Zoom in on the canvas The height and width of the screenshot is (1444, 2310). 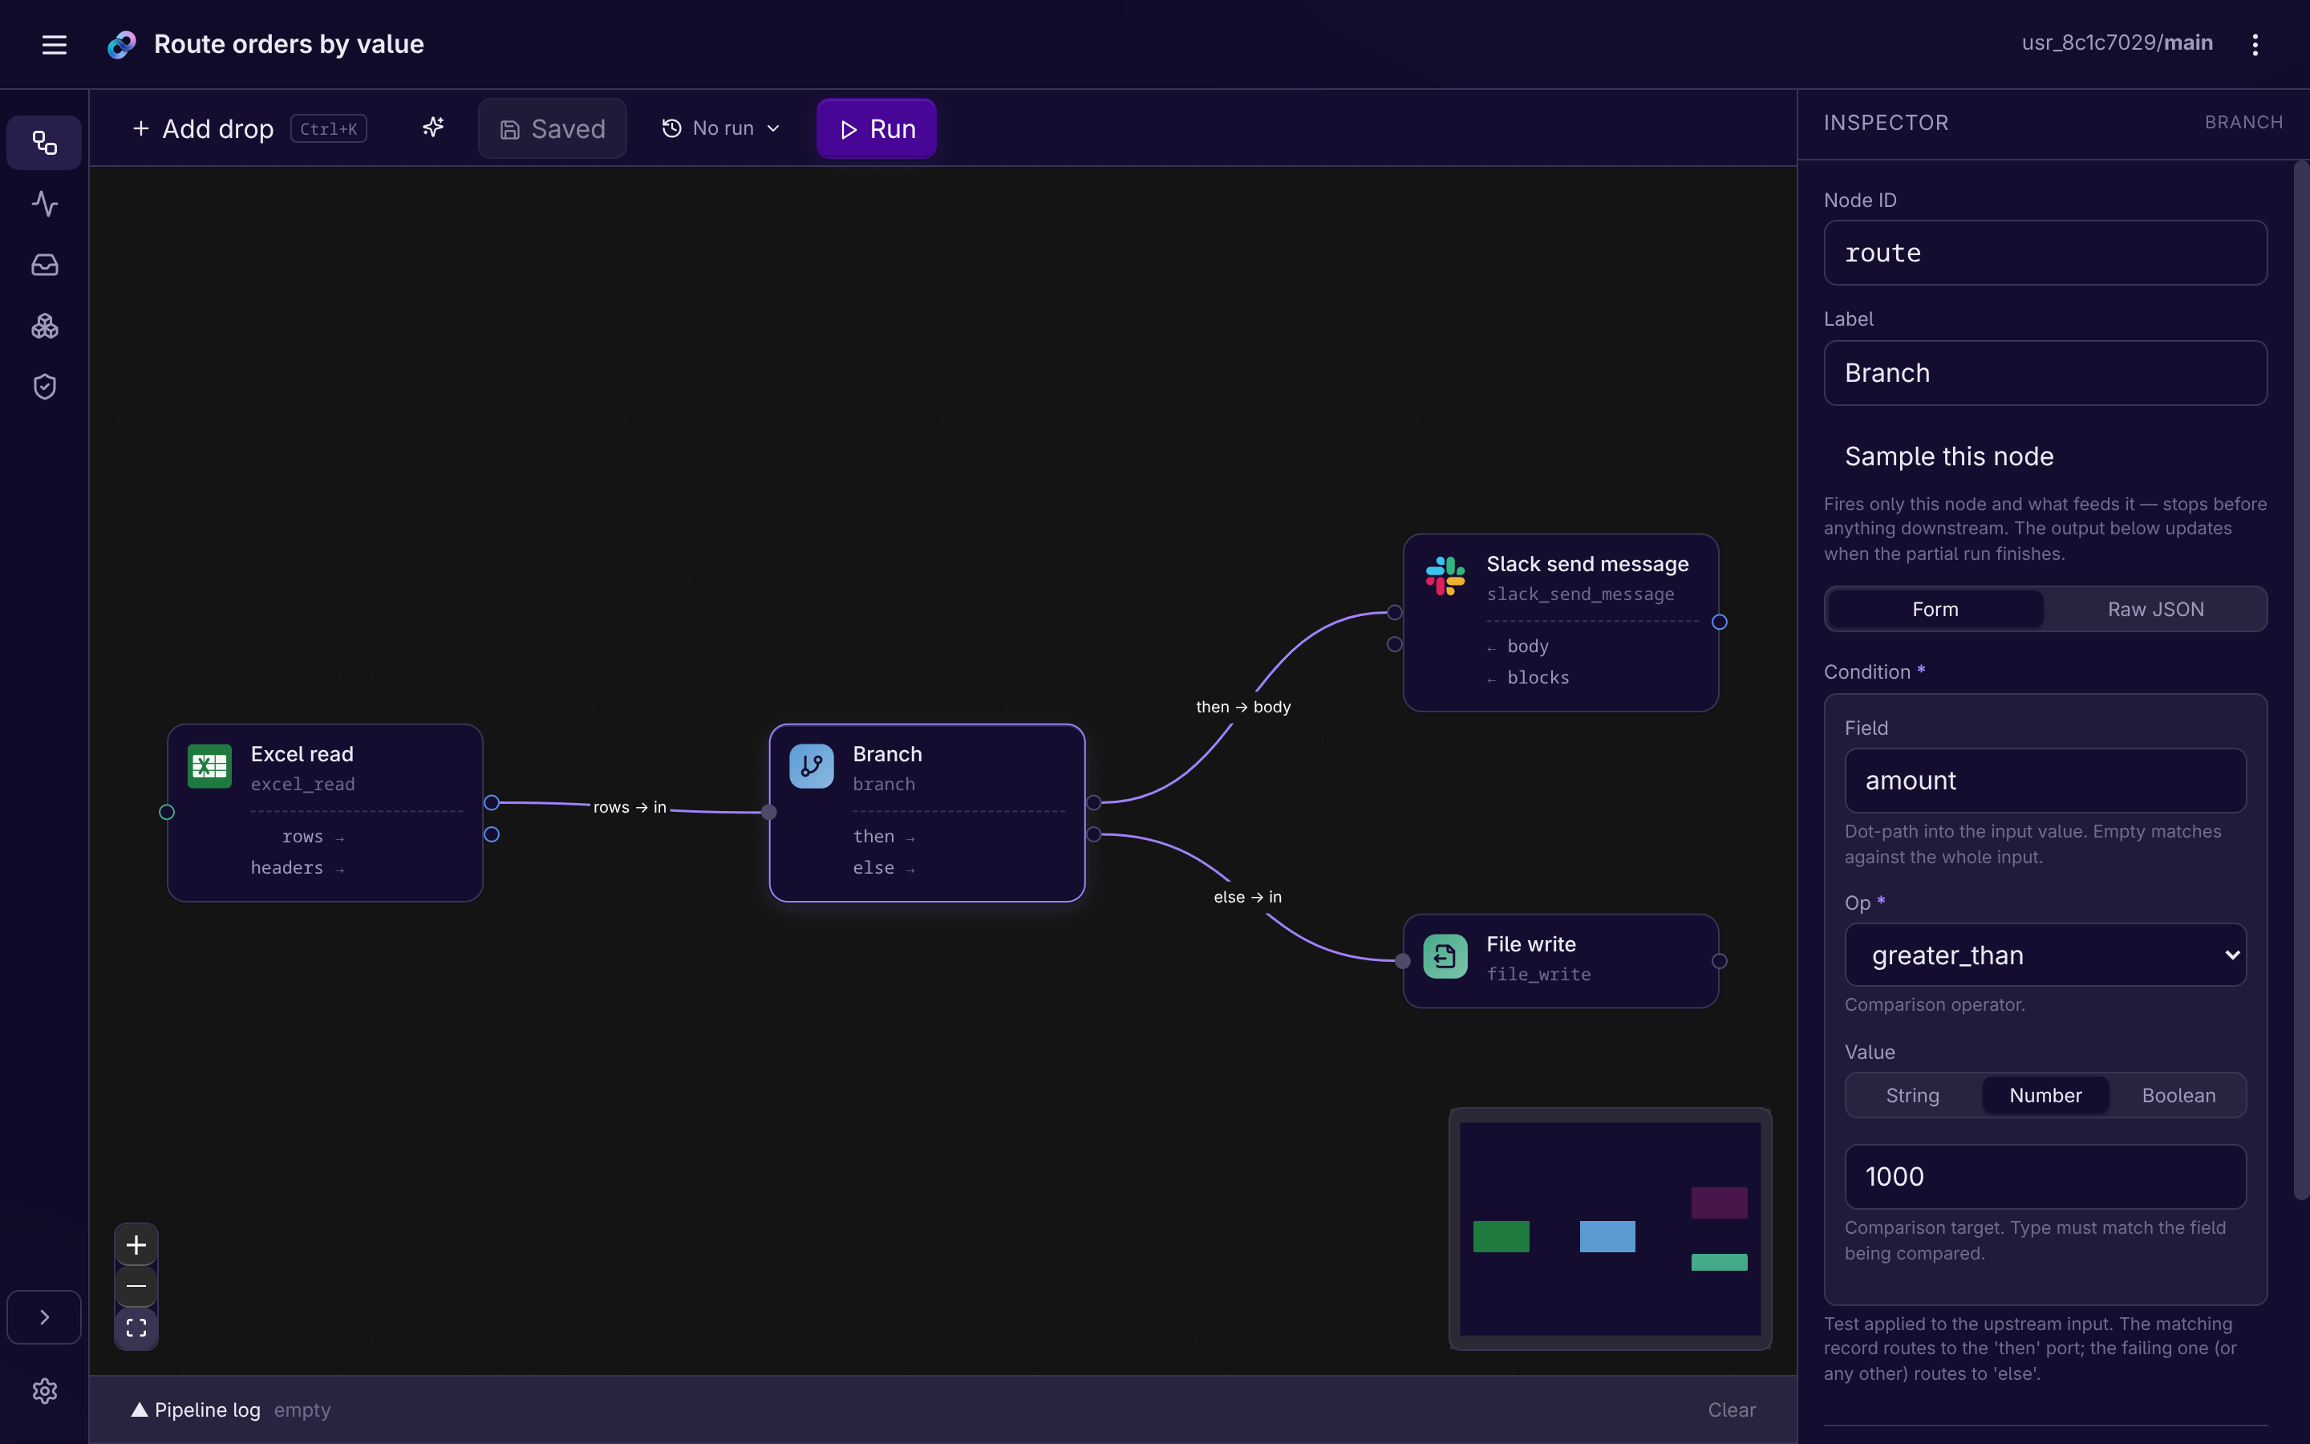tap(136, 1244)
